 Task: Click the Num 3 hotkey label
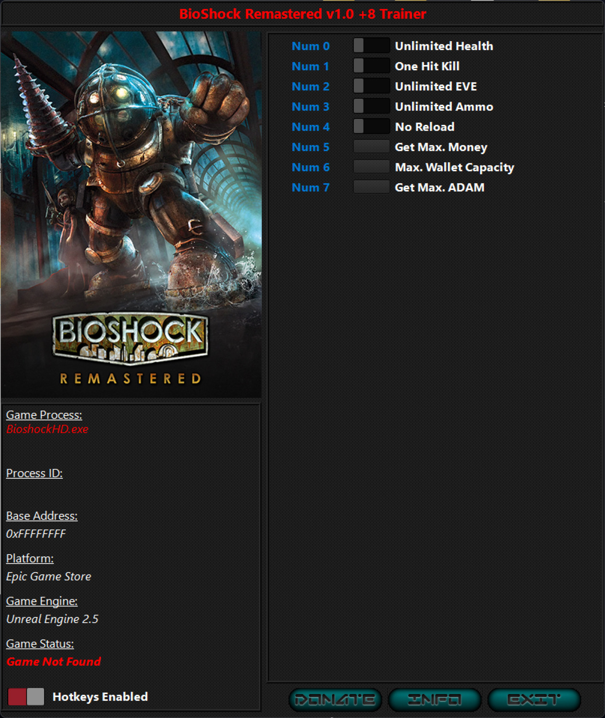(x=310, y=106)
